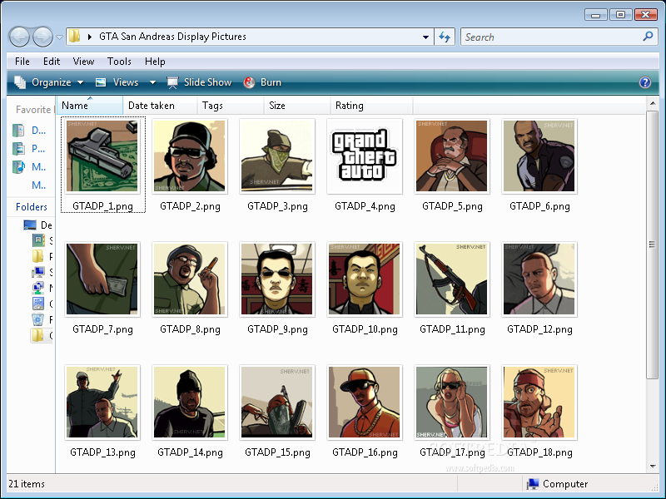Click the vertical scrollbar thumb
The image size is (666, 499).
tap(653, 245)
